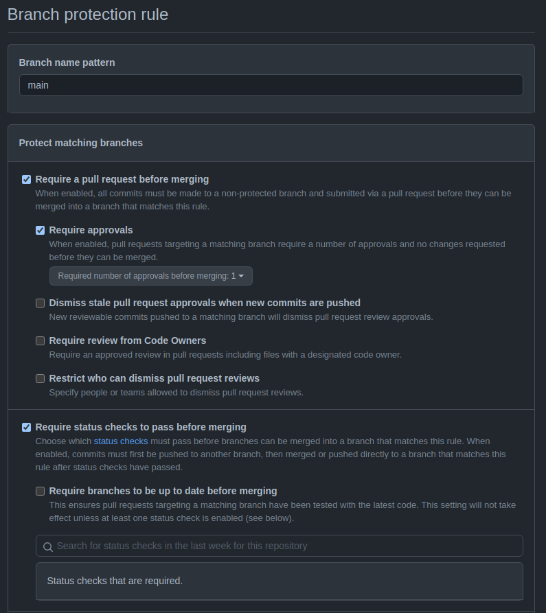
Task: Tick the Require review from Code Owners checkbox
Action: [41, 340]
